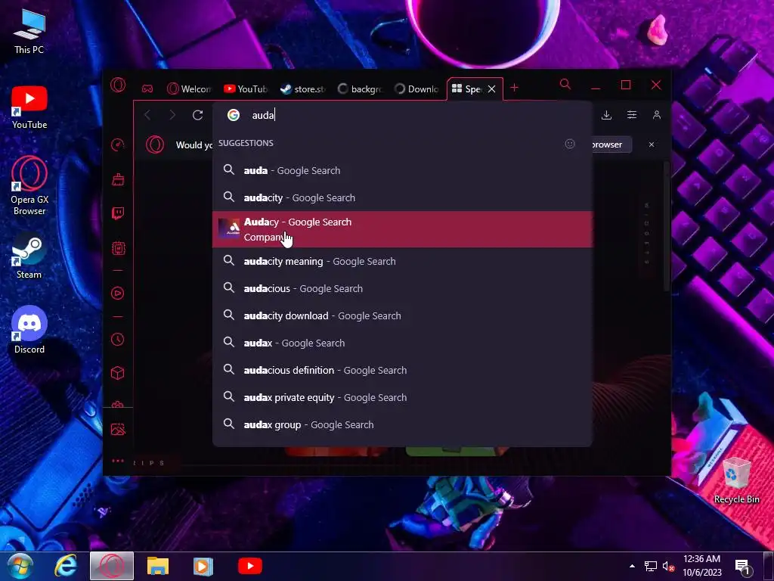Open the Player sidebar icon
774x581 pixels.
pyautogui.click(x=117, y=294)
